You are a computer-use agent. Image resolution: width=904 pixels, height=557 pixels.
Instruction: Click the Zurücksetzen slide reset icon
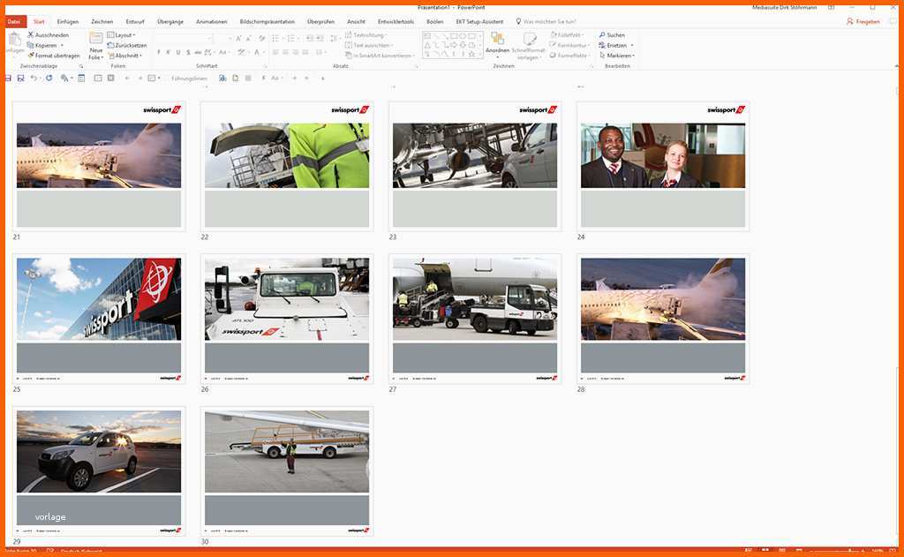pos(111,45)
